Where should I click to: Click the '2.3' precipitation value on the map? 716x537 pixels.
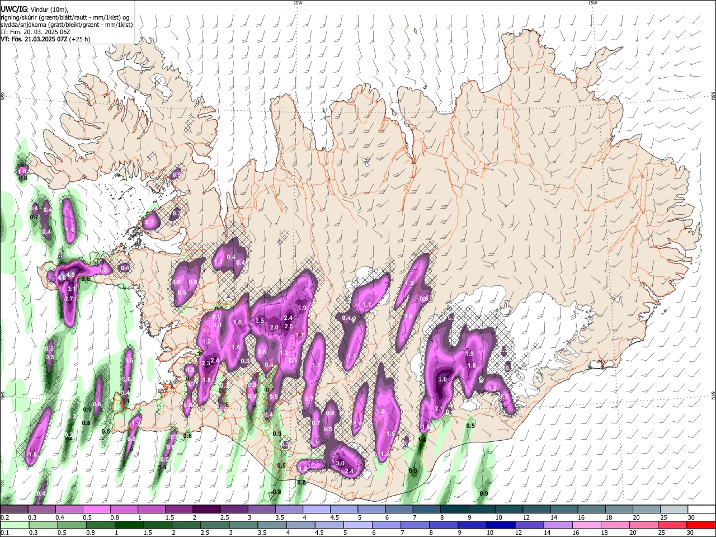205,364
